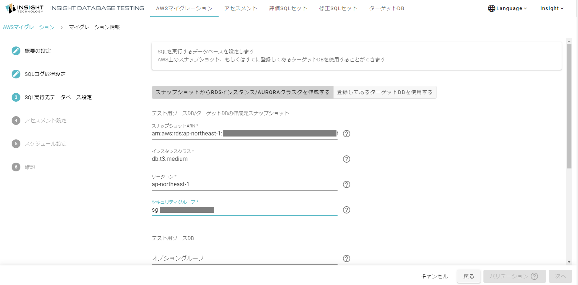Switch to the 修正SQLセット tab
The width and height of the screenshot is (578, 285).
[x=338, y=8]
